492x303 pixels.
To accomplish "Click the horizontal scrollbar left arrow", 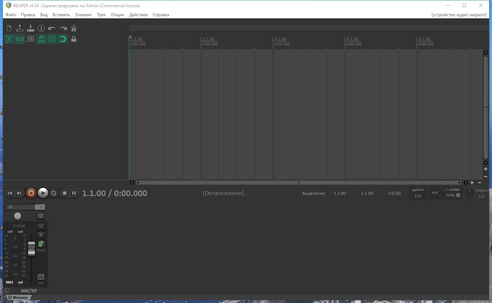I will pyautogui.click(x=132, y=183).
